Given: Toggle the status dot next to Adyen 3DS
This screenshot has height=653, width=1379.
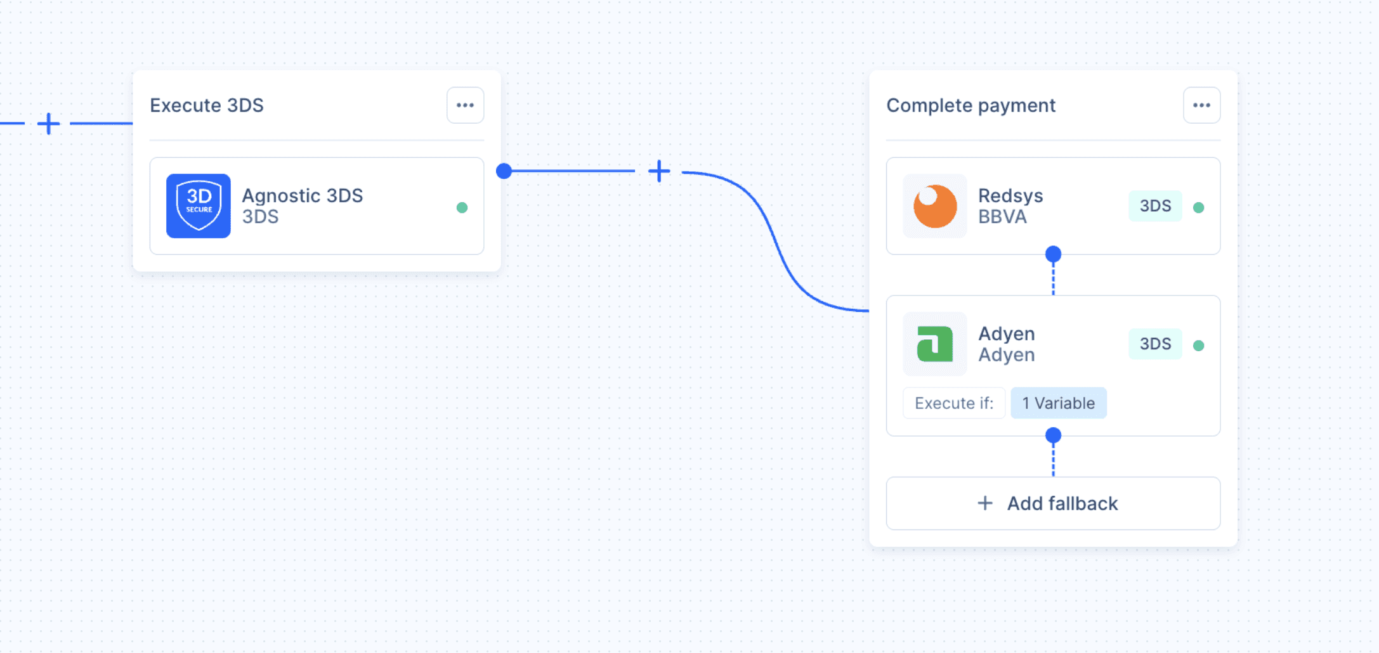Looking at the screenshot, I should pos(1198,344).
